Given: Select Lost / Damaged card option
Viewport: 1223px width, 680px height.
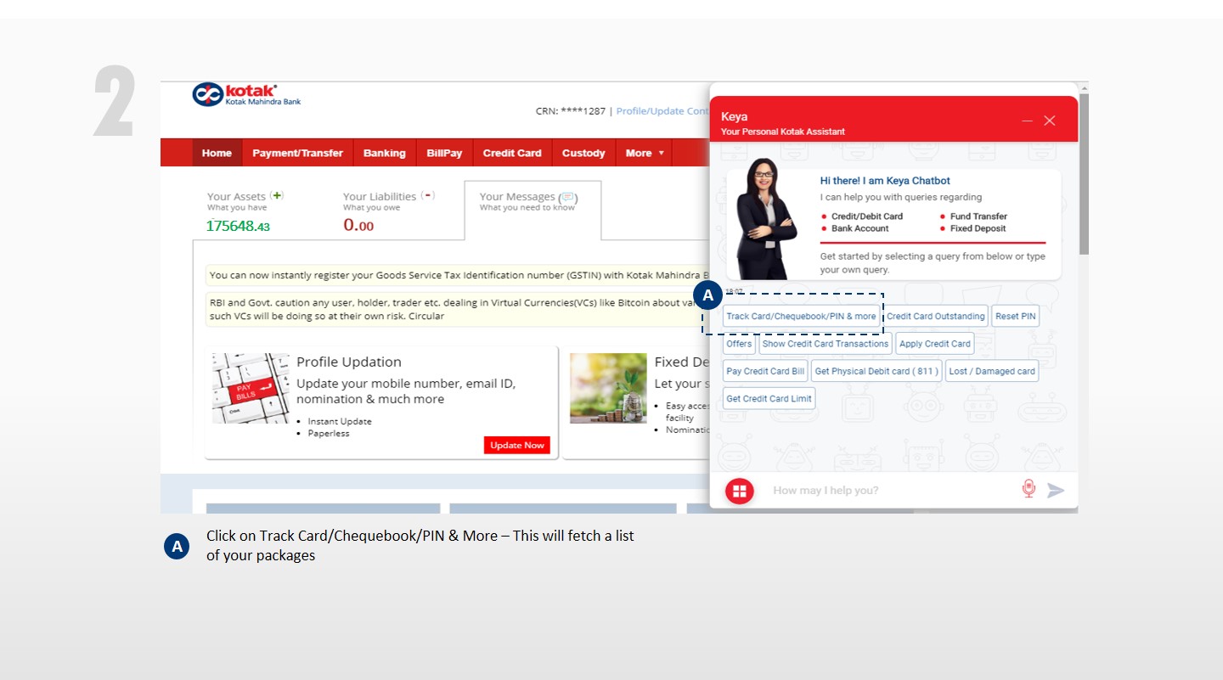Looking at the screenshot, I should coord(991,371).
